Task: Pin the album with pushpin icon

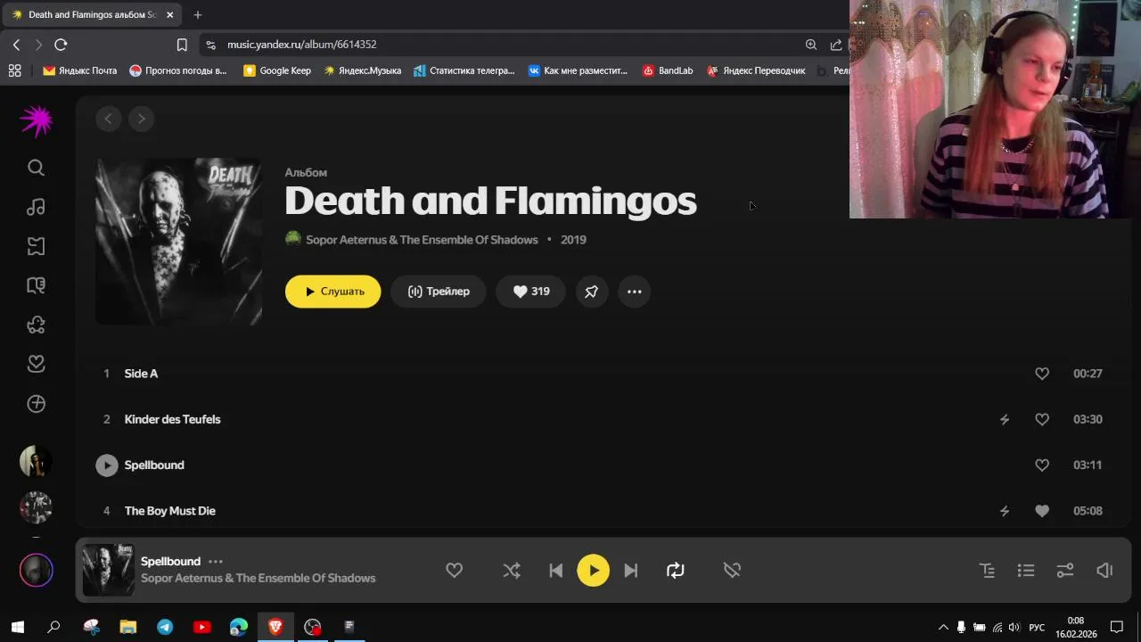Action: [591, 292]
